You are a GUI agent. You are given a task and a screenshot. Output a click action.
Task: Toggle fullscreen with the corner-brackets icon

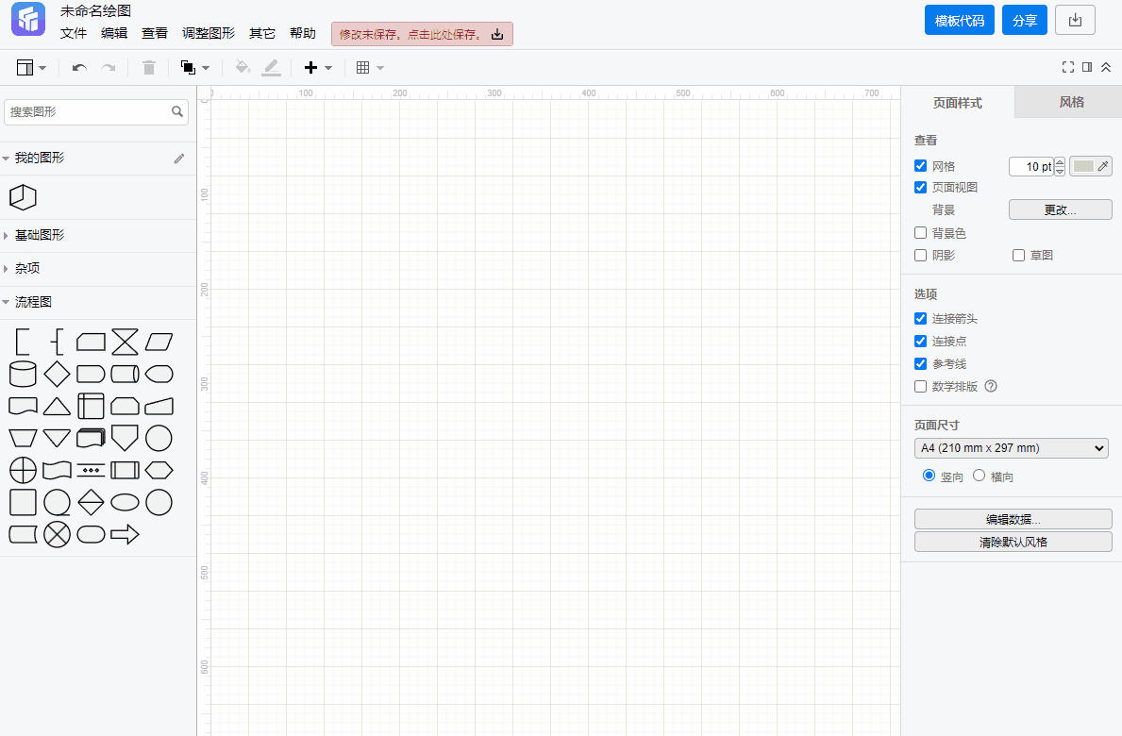[1068, 67]
